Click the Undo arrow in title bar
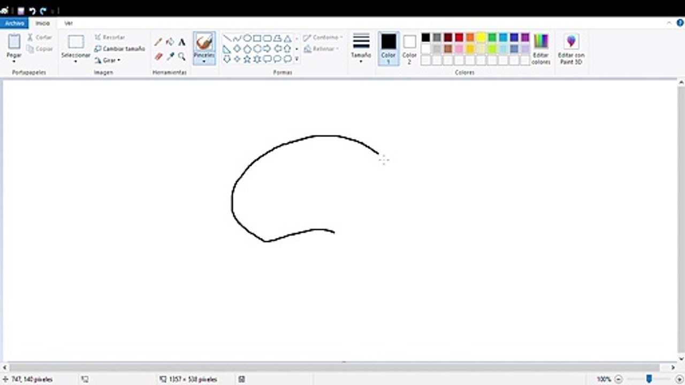Viewport: 685px width, 385px height. tap(32, 11)
